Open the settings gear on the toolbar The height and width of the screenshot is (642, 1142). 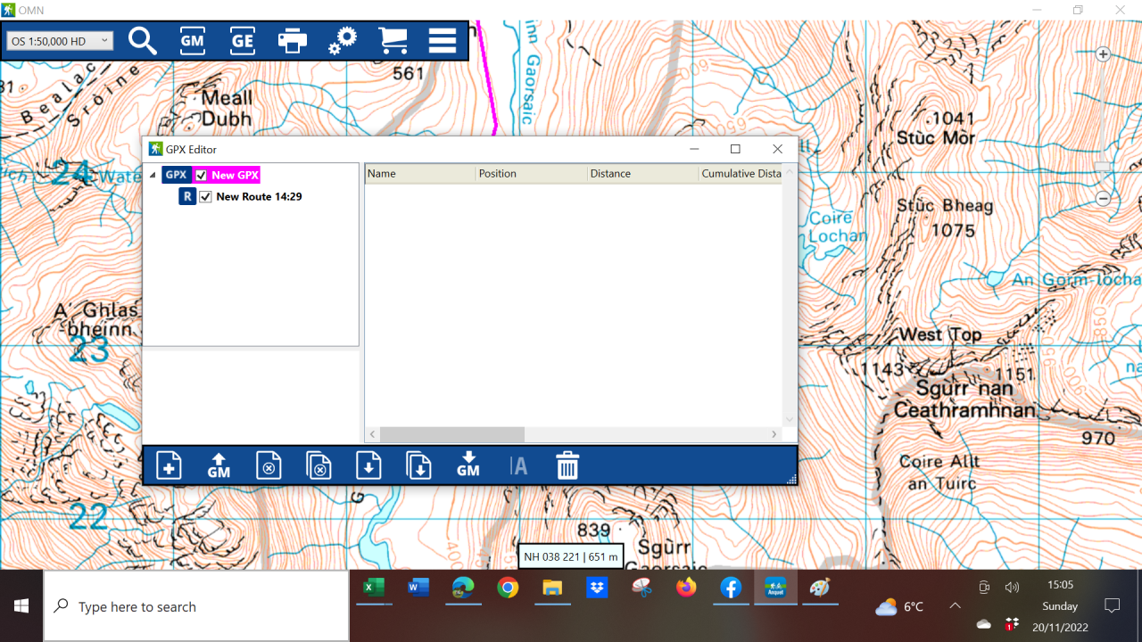(343, 40)
